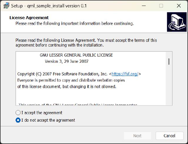
Task: Click the "Everyone is permitted to copy" line
Action: tap(71, 80)
